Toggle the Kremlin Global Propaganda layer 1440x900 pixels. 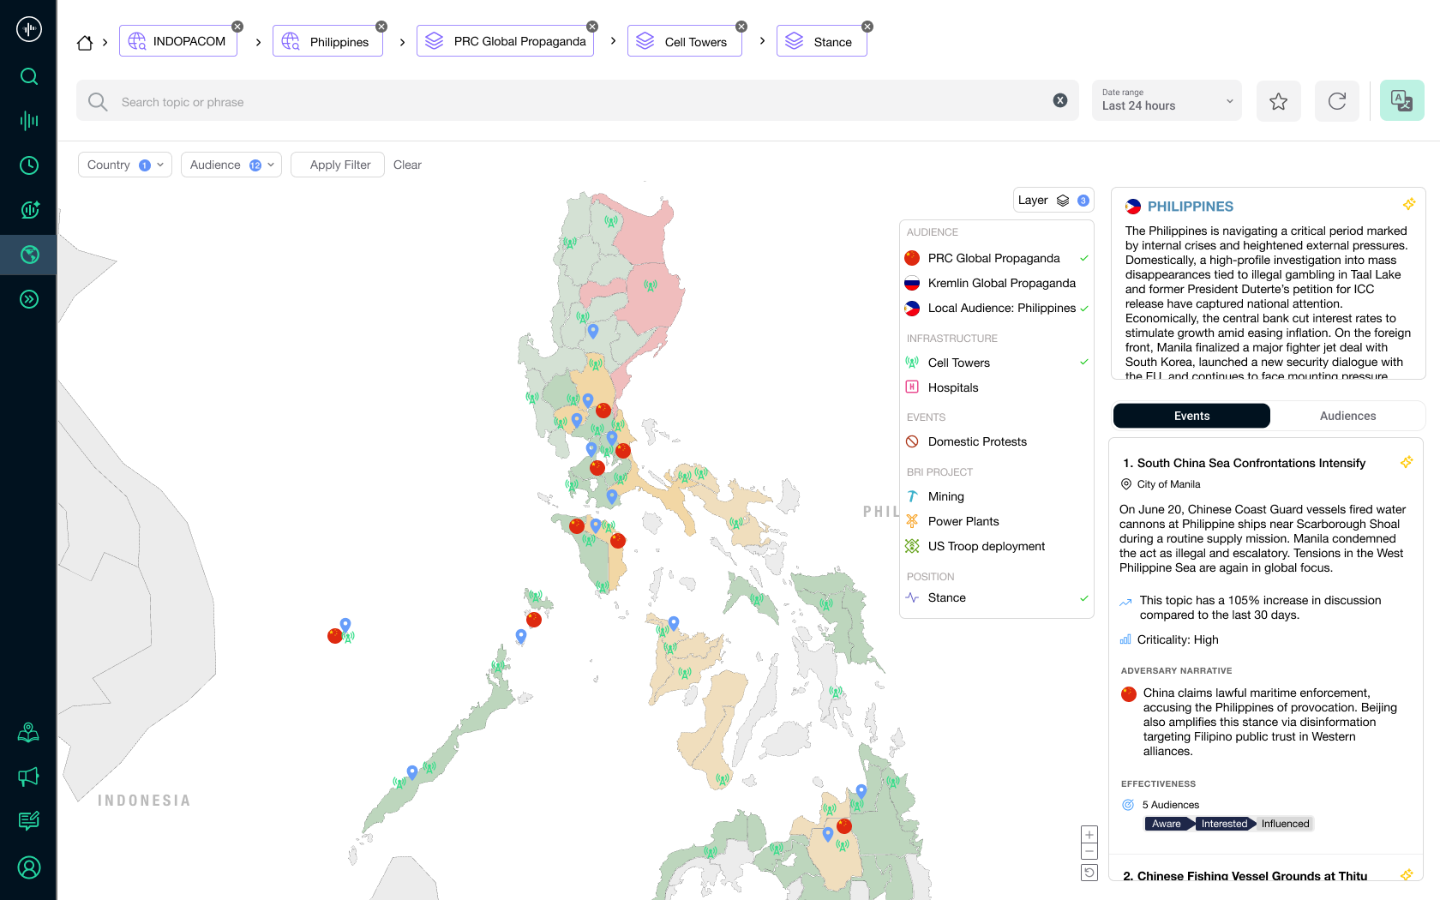coord(1001,283)
